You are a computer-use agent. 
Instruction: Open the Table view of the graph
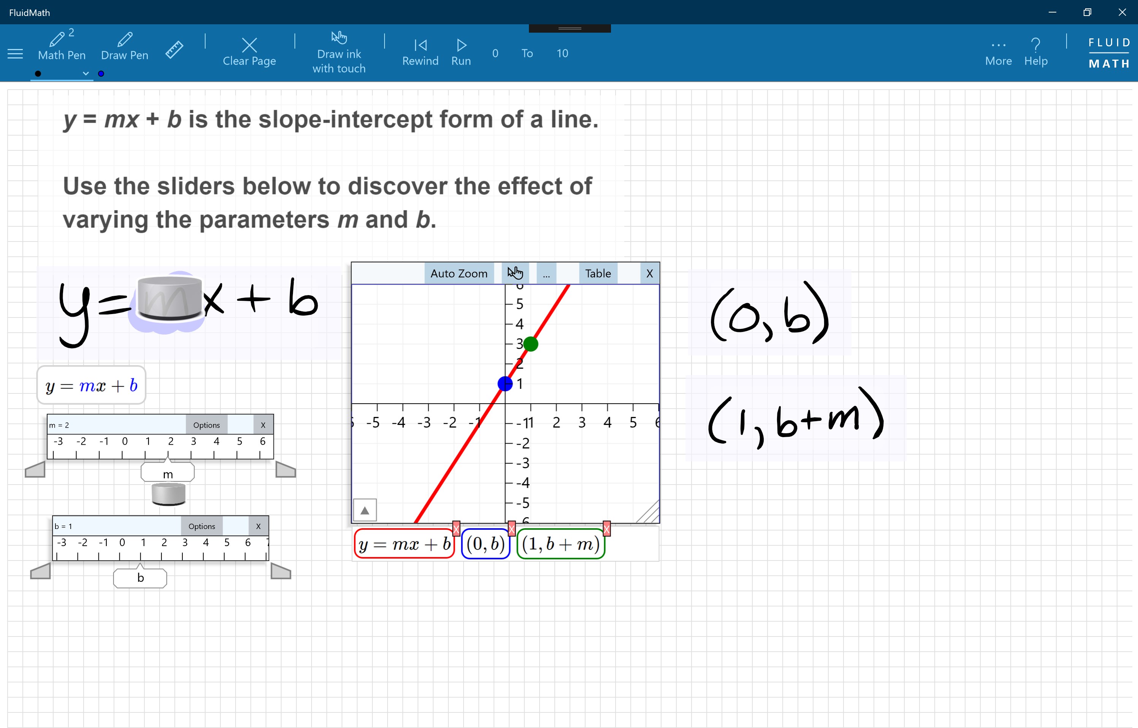click(598, 273)
